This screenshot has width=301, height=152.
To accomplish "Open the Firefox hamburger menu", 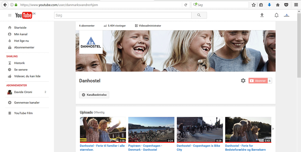I will pos(296,5).
